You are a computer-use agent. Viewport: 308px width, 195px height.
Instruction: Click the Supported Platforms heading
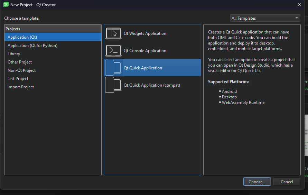click(x=228, y=82)
